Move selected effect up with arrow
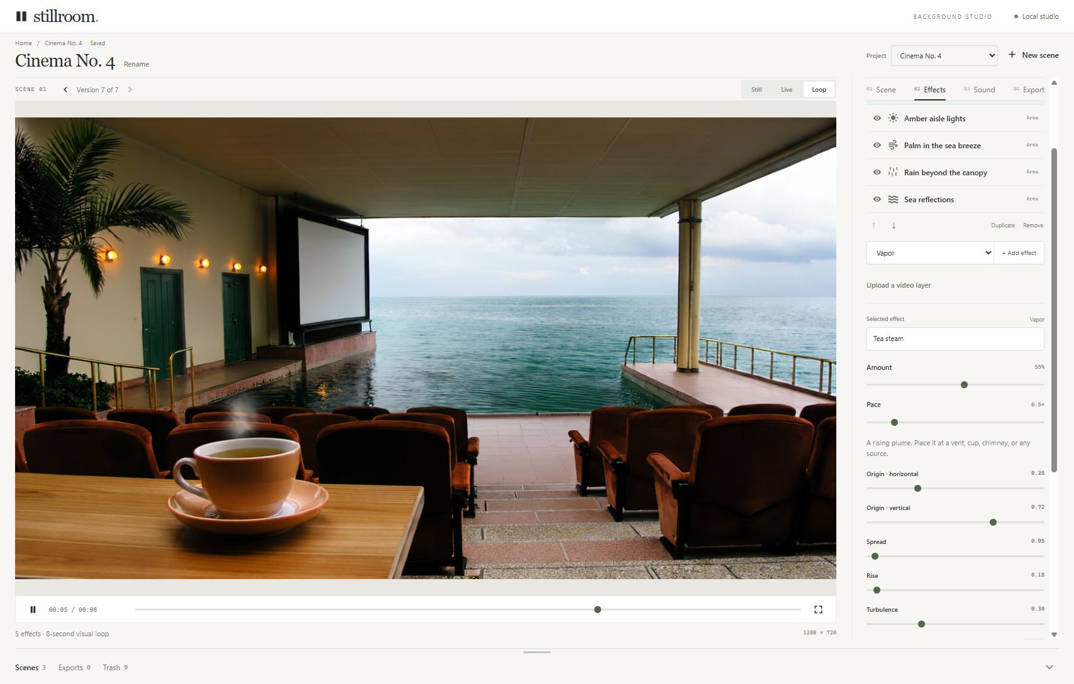Viewport: 1074px width, 684px height. (873, 225)
